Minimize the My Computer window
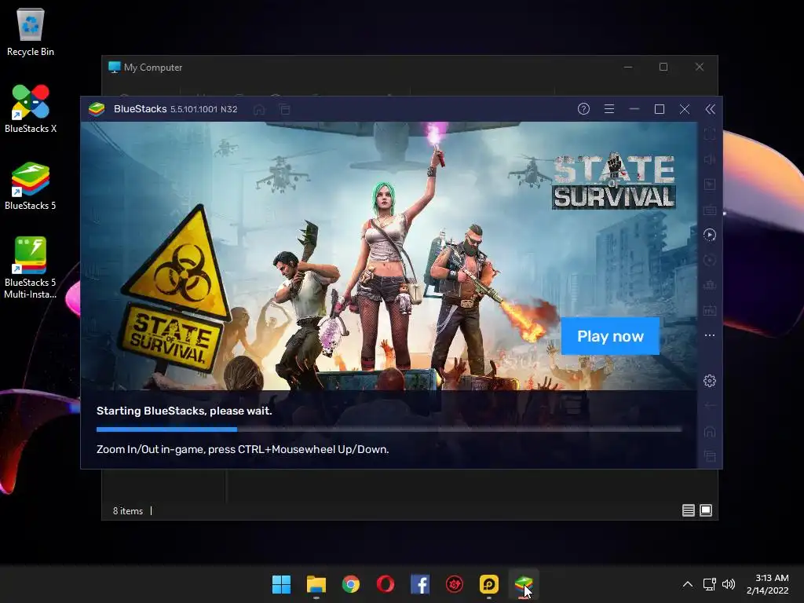The width and height of the screenshot is (804, 603). (x=628, y=68)
